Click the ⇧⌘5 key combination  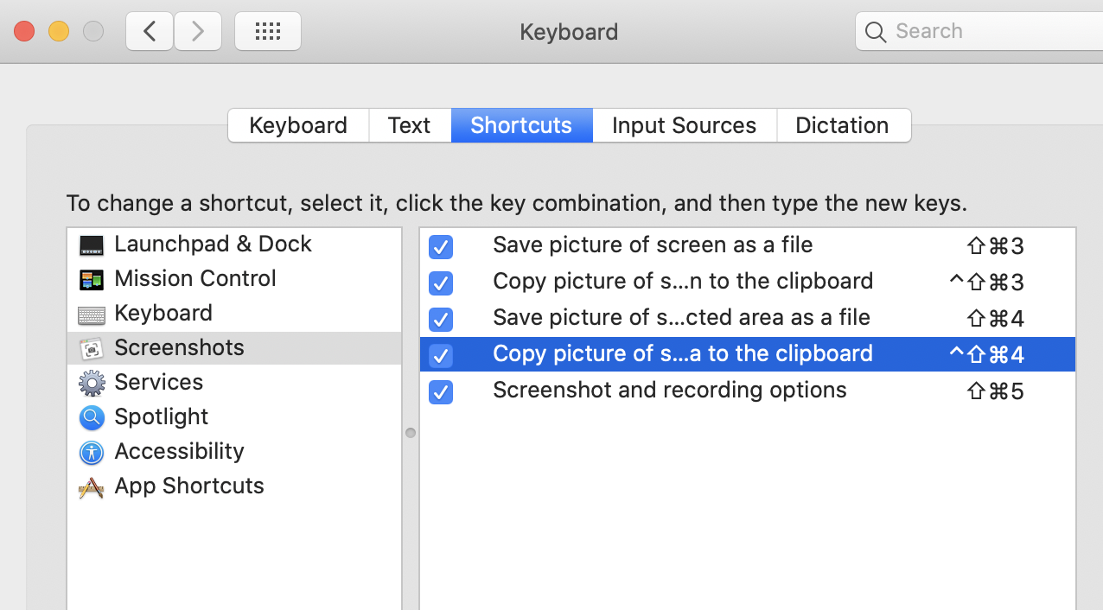click(x=995, y=391)
